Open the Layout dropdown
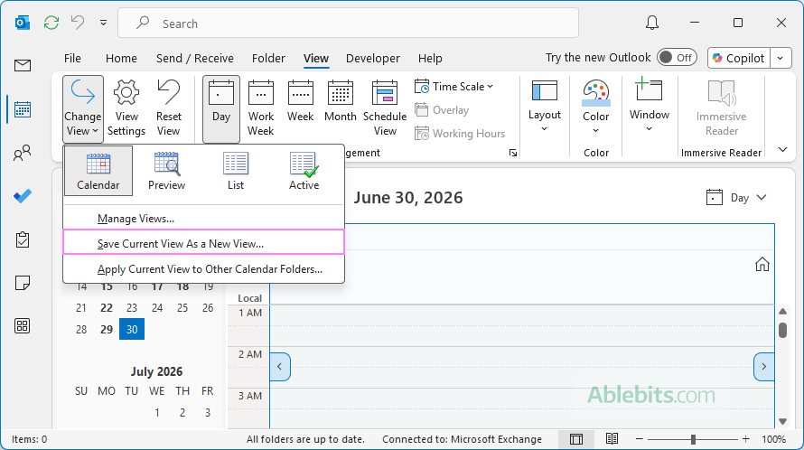Screen dimensions: 804x450 pyautogui.click(x=545, y=107)
